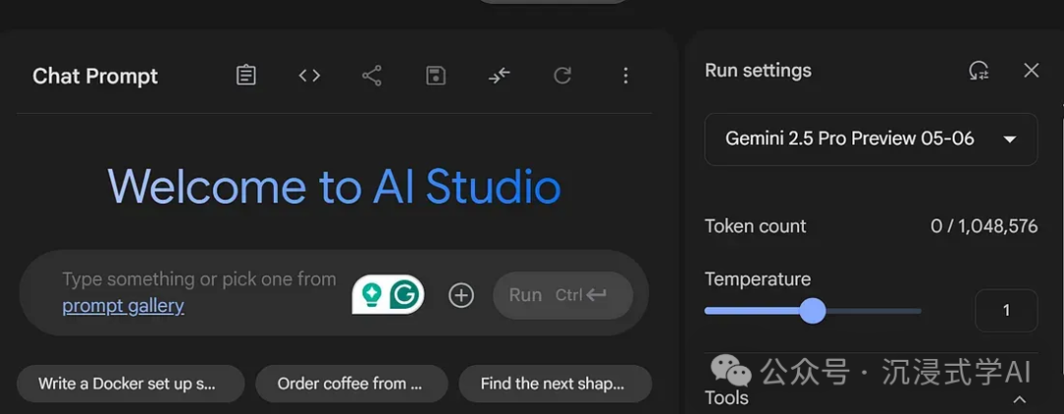
Task: Reset run settings to default icon
Action: [978, 71]
